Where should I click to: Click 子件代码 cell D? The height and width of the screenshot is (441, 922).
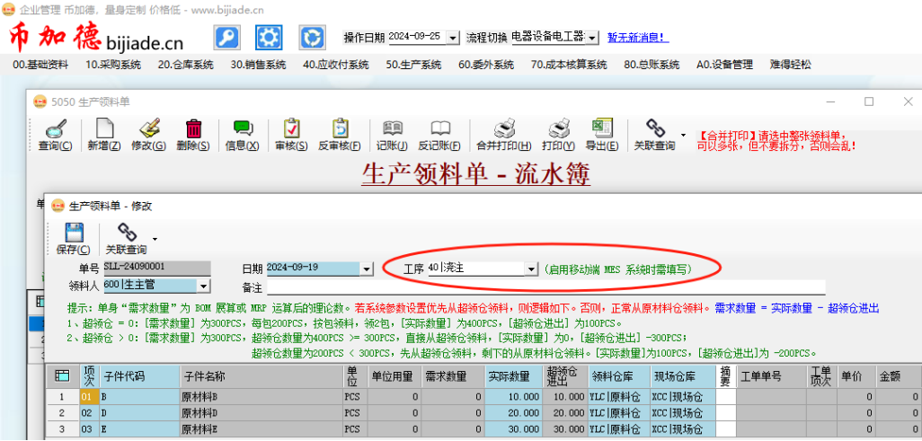(x=140, y=413)
